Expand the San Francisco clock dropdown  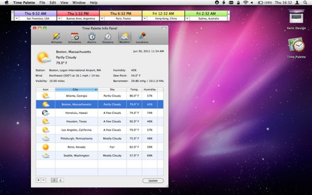click(17, 19)
